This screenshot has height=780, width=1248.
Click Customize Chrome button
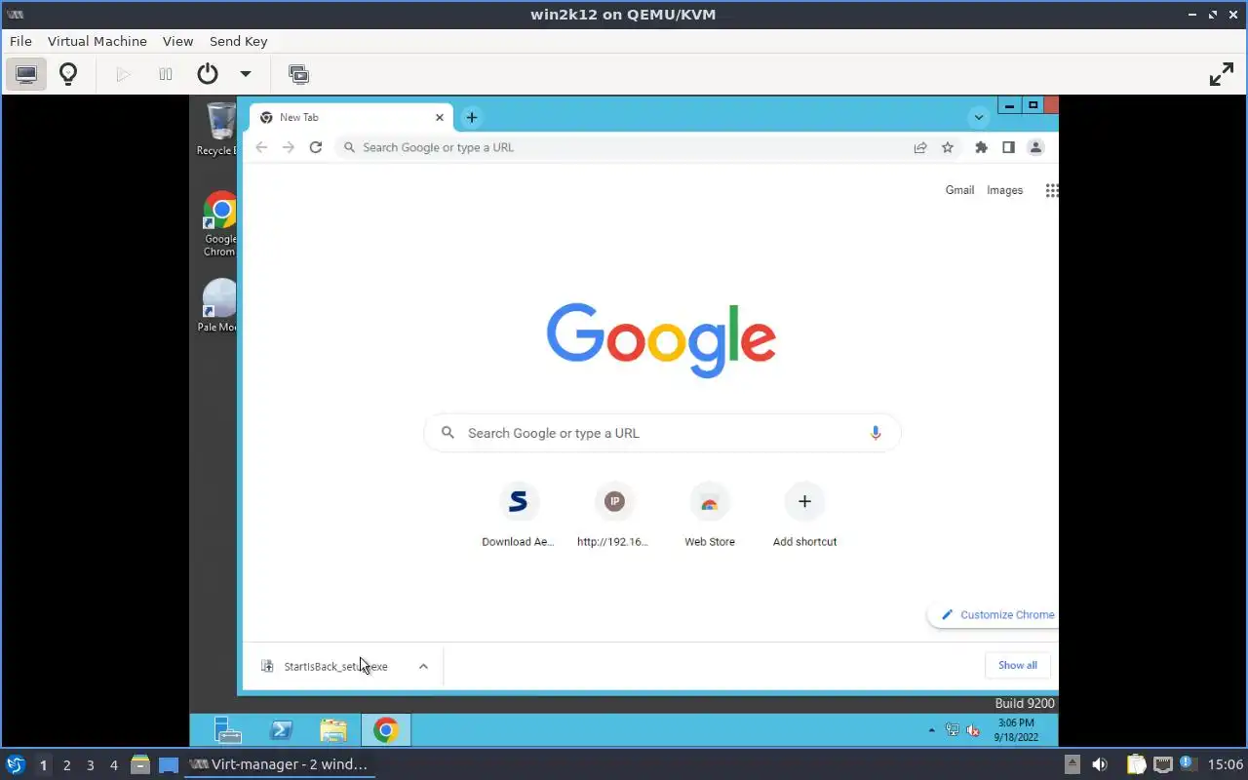click(x=994, y=614)
